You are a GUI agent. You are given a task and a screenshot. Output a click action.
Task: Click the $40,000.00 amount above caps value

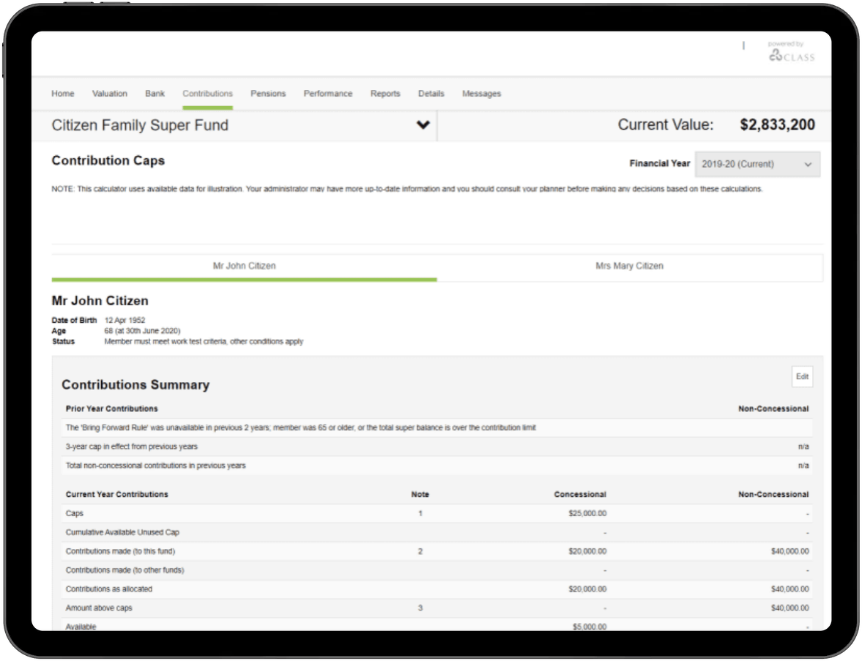pyautogui.click(x=790, y=608)
